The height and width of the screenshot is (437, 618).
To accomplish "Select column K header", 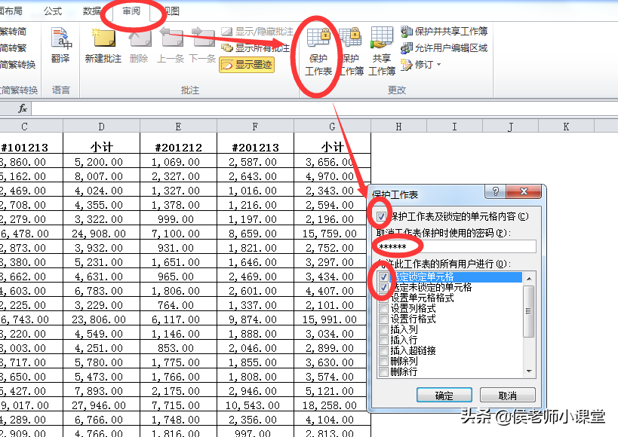I will pyautogui.click(x=566, y=127).
